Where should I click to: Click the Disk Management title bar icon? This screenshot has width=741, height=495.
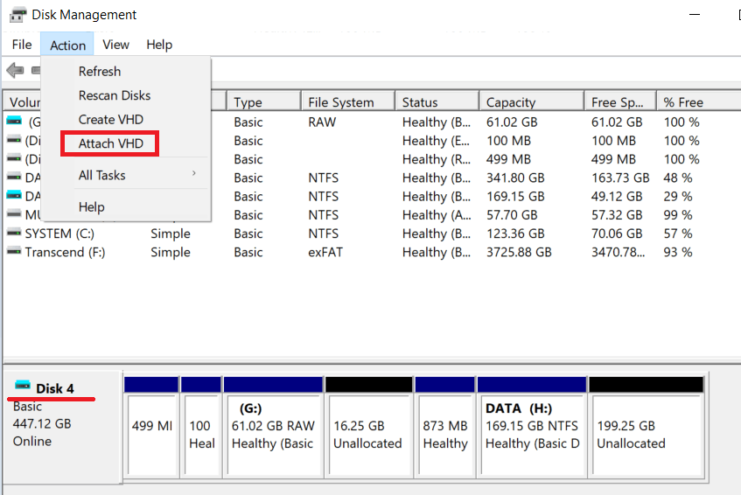pyautogui.click(x=17, y=15)
